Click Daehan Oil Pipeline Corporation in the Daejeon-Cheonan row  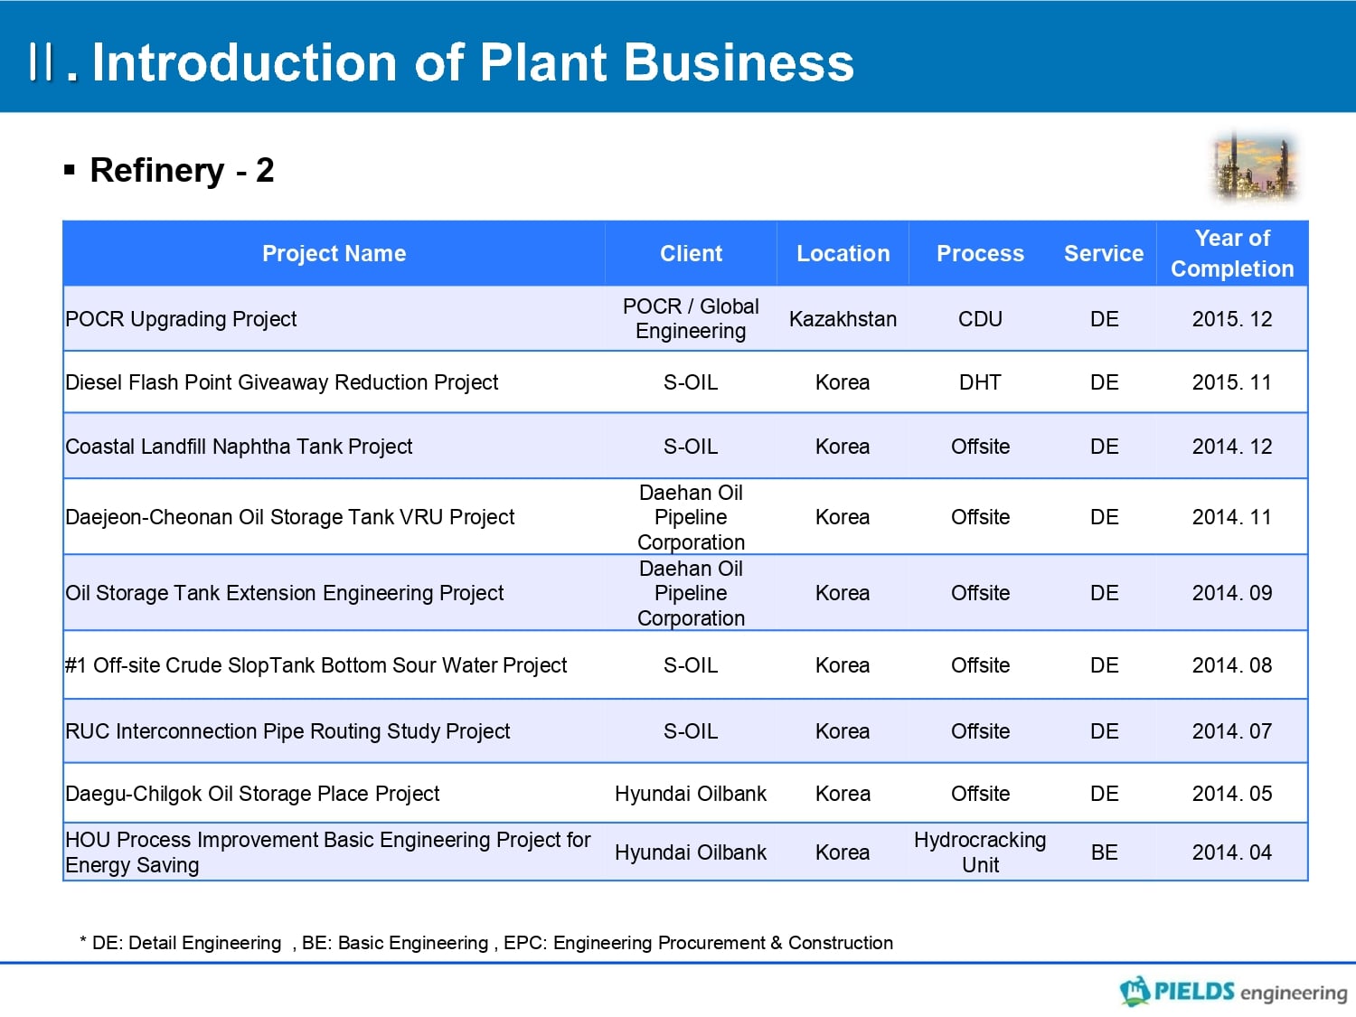[691, 517]
